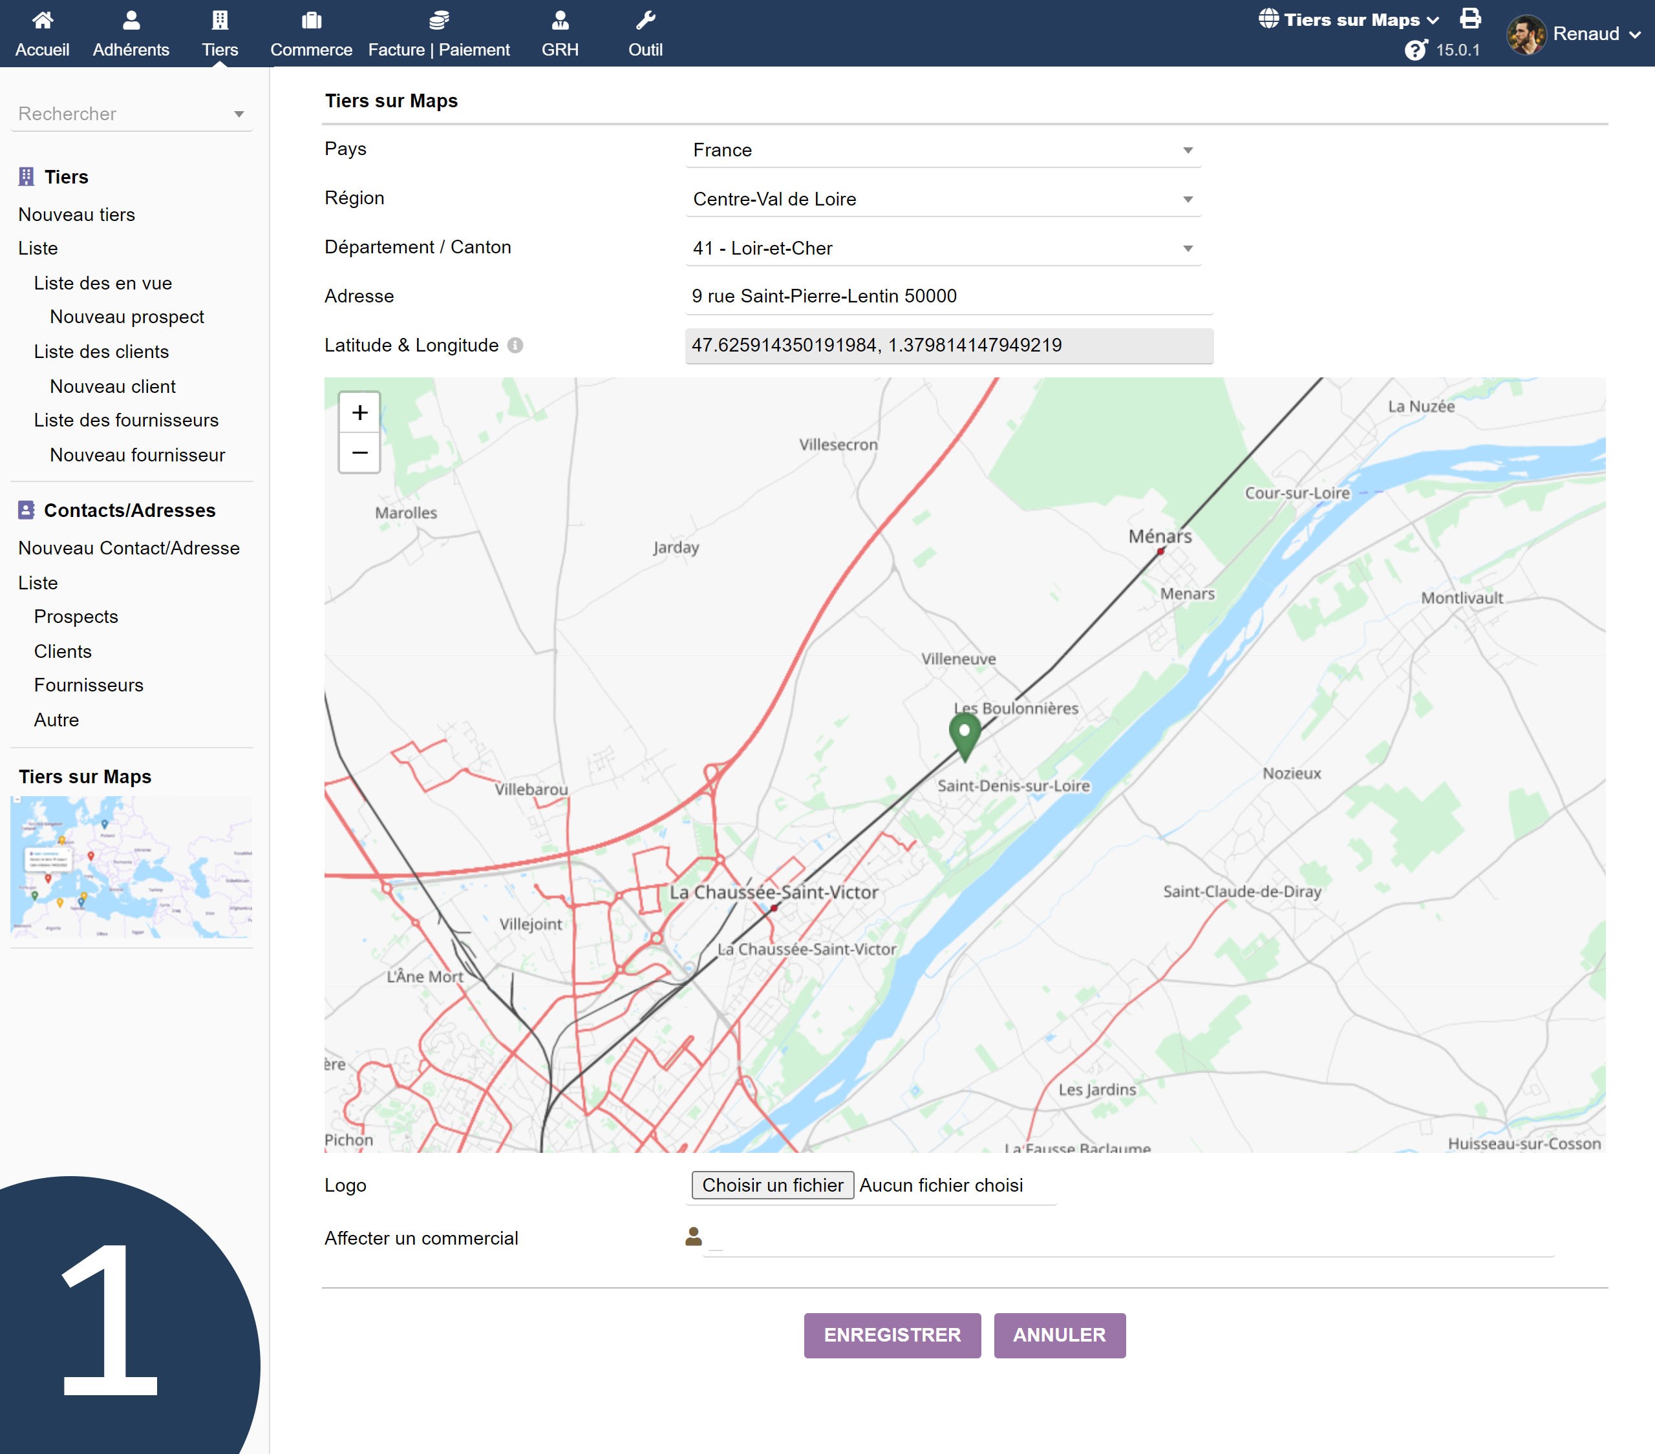This screenshot has height=1454, width=1655.
Task: Open the Outil wrench icon
Action: tap(645, 20)
